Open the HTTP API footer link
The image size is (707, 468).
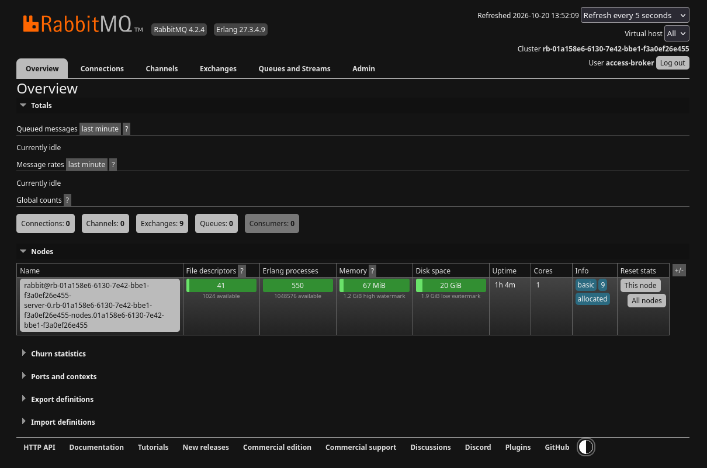click(40, 448)
